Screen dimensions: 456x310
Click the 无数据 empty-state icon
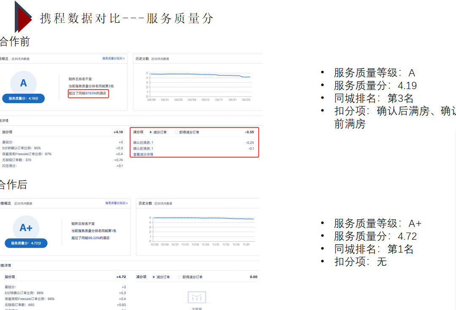(197, 297)
